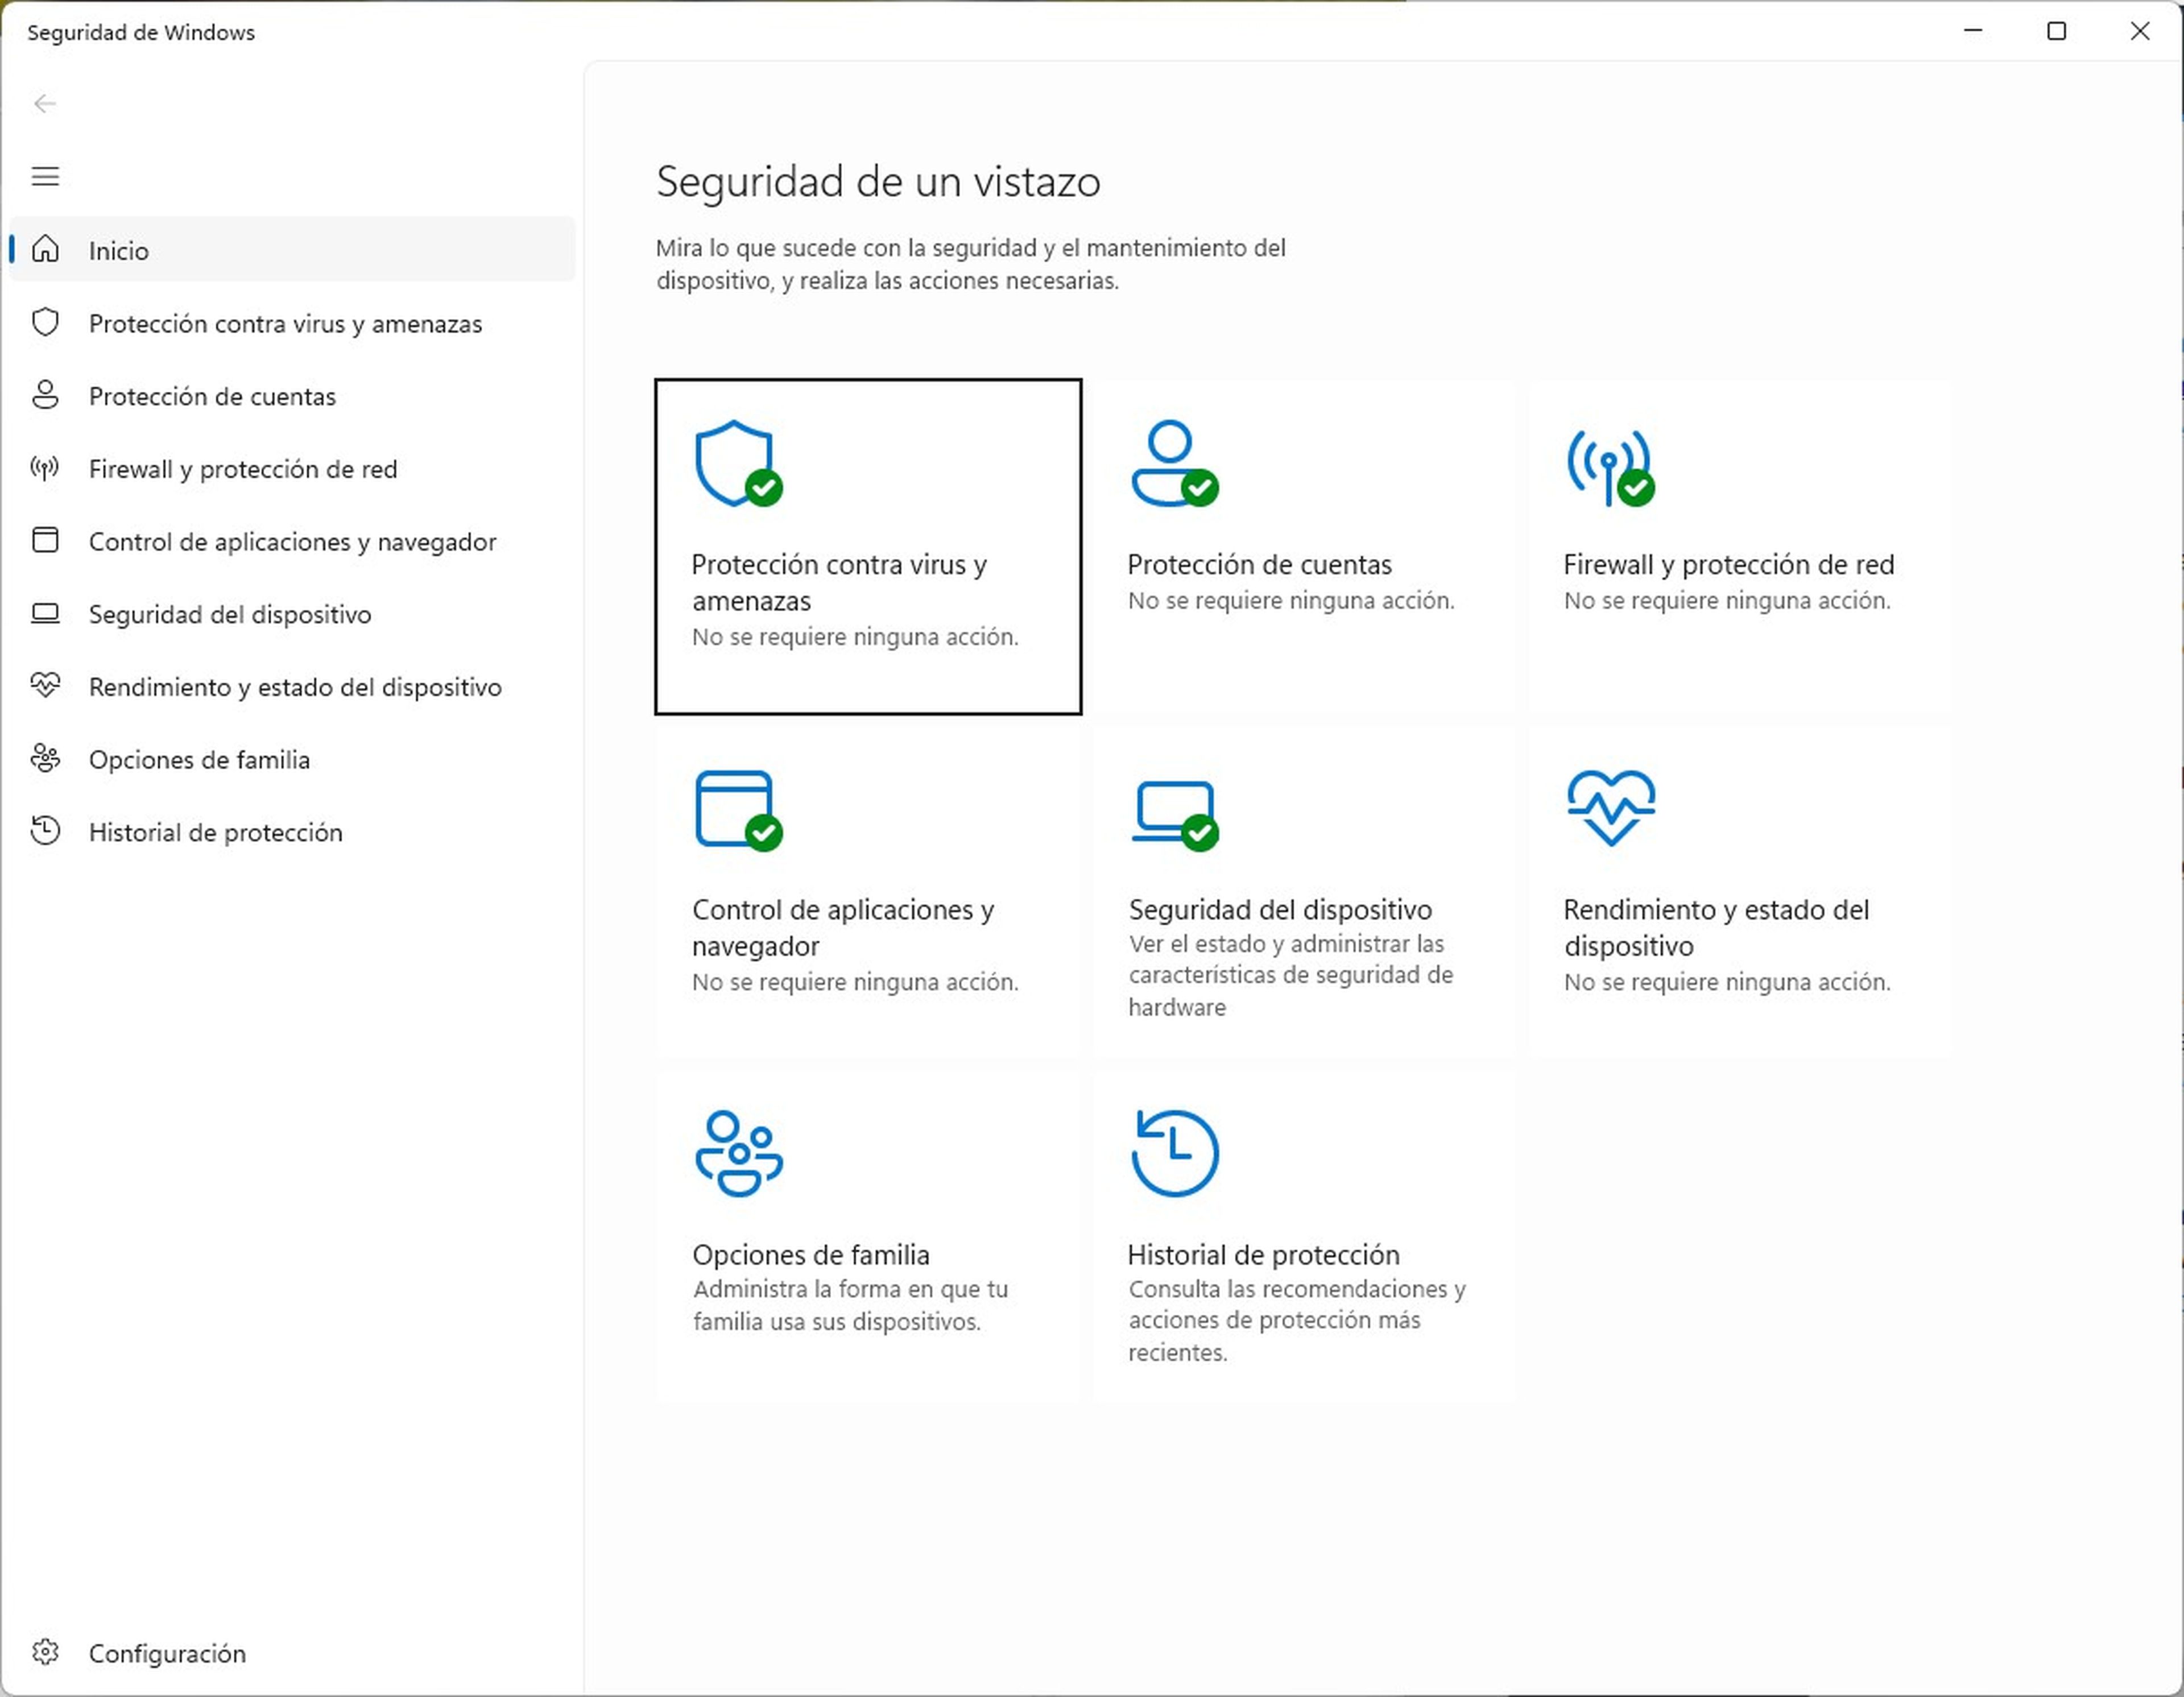Viewport: 2184px width, 1697px height.
Task: Click the large laptop device security icon
Action: click(x=1175, y=815)
